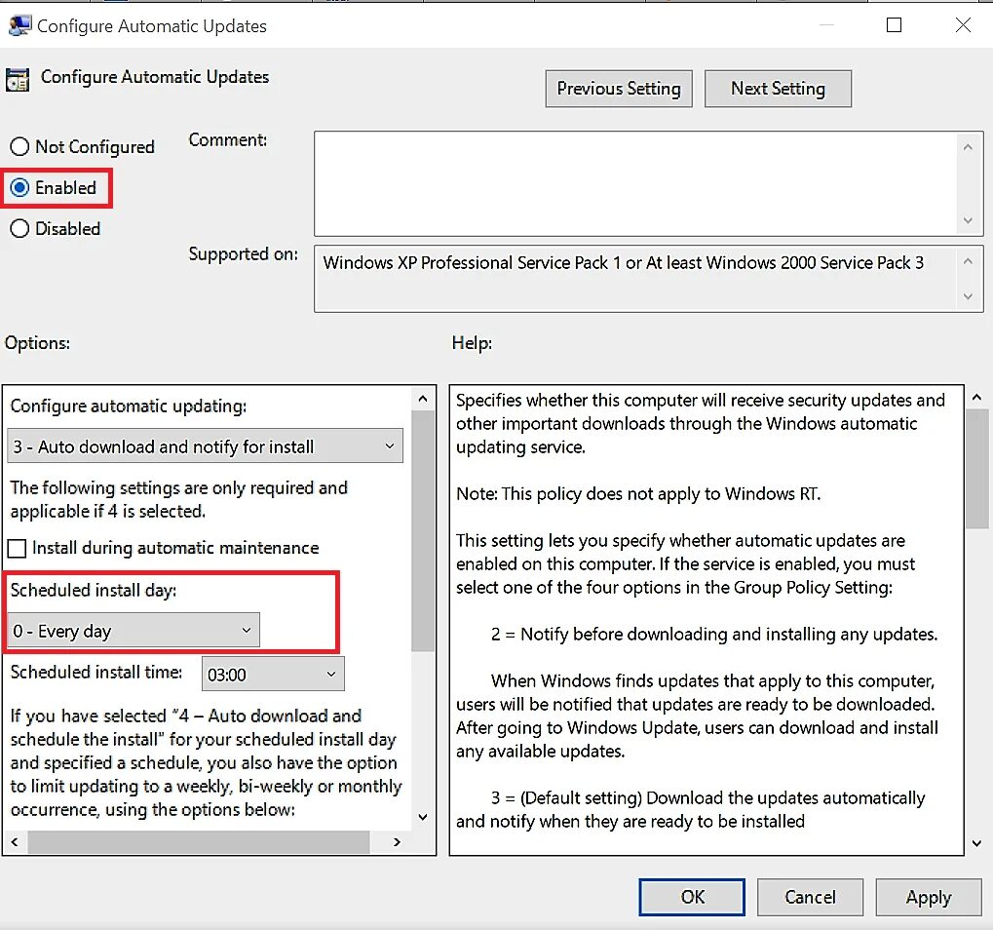Image resolution: width=993 pixels, height=930 pixels.
Task: Click the title bar computer icon
Action: (19, 25)
